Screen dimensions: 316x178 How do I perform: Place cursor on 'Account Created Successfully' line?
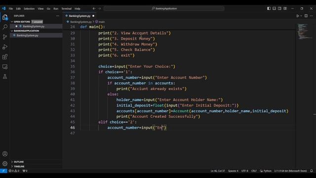[x=158, y=117]
